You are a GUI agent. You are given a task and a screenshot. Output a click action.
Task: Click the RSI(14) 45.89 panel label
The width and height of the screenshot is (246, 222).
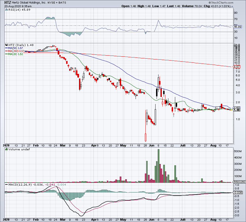19,10
